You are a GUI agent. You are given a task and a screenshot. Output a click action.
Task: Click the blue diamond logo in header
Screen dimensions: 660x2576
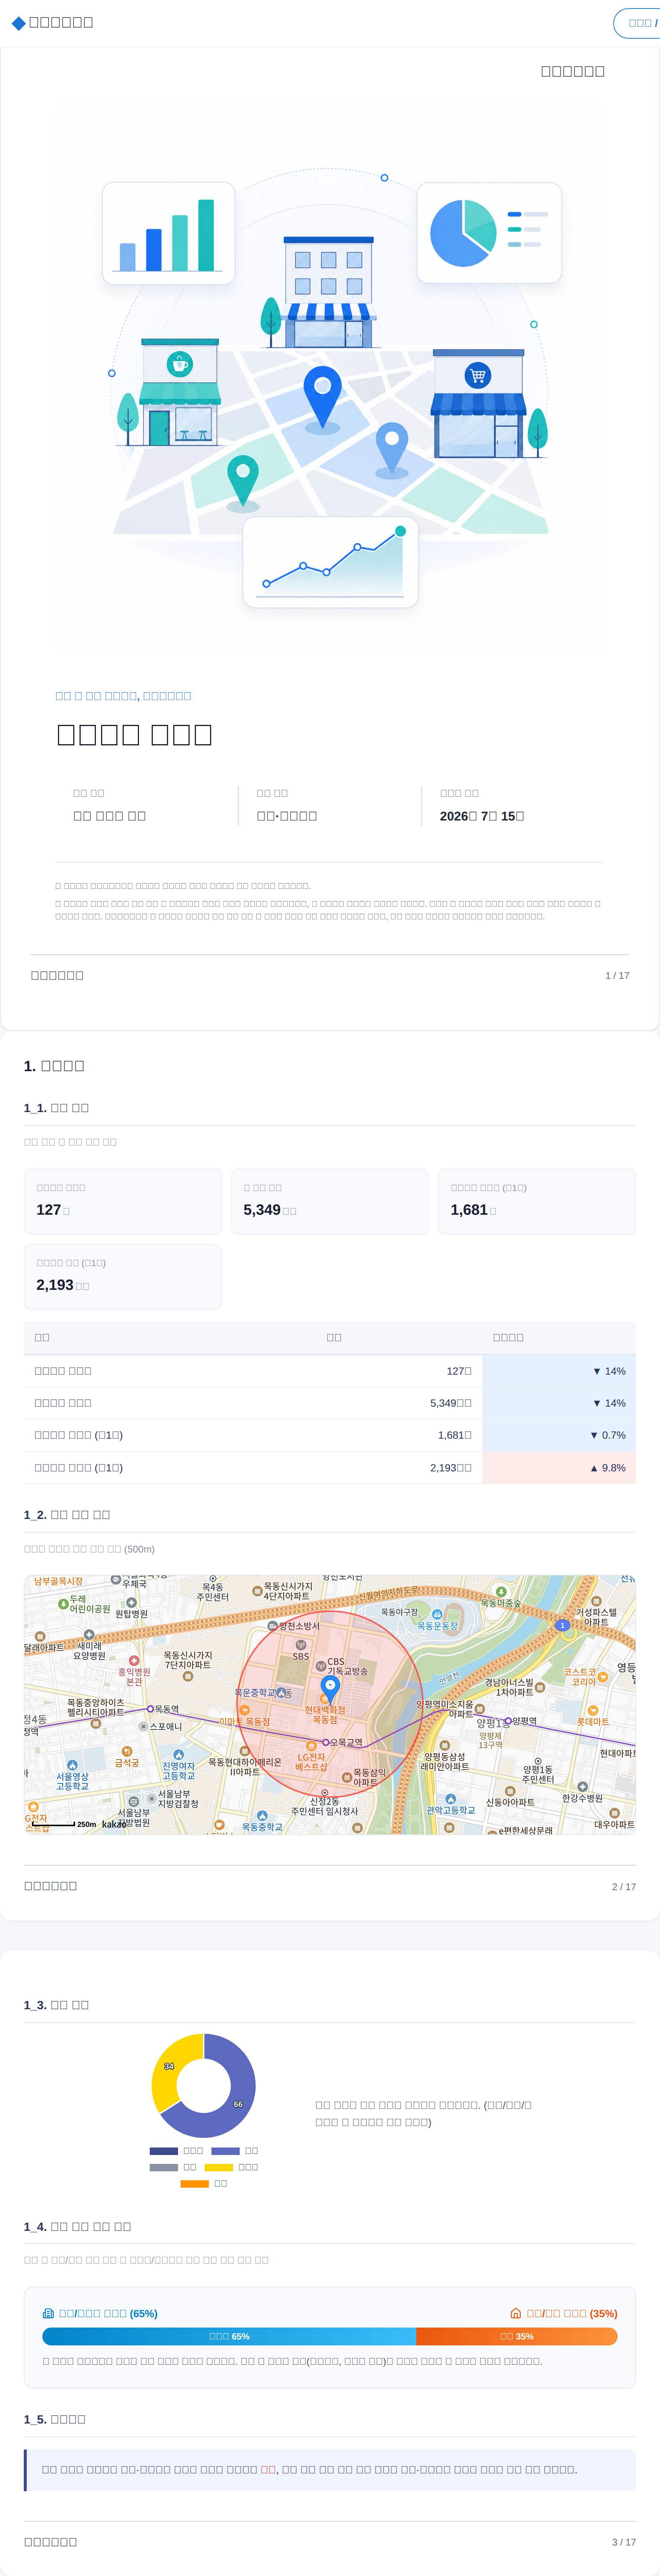(18, 22)
